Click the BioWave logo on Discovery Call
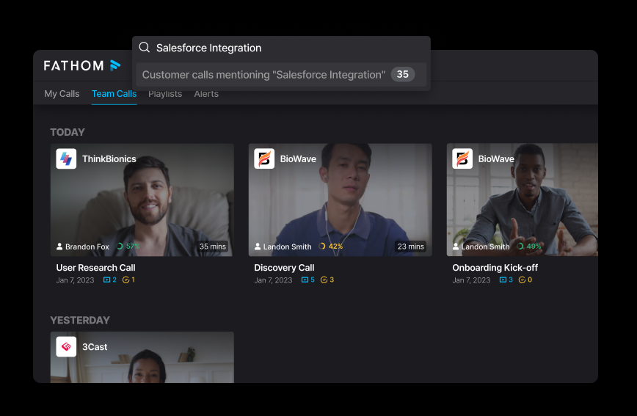 pos(264,159)
